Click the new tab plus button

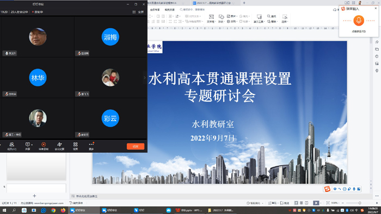pyautogui.click(x=244, y=3)
